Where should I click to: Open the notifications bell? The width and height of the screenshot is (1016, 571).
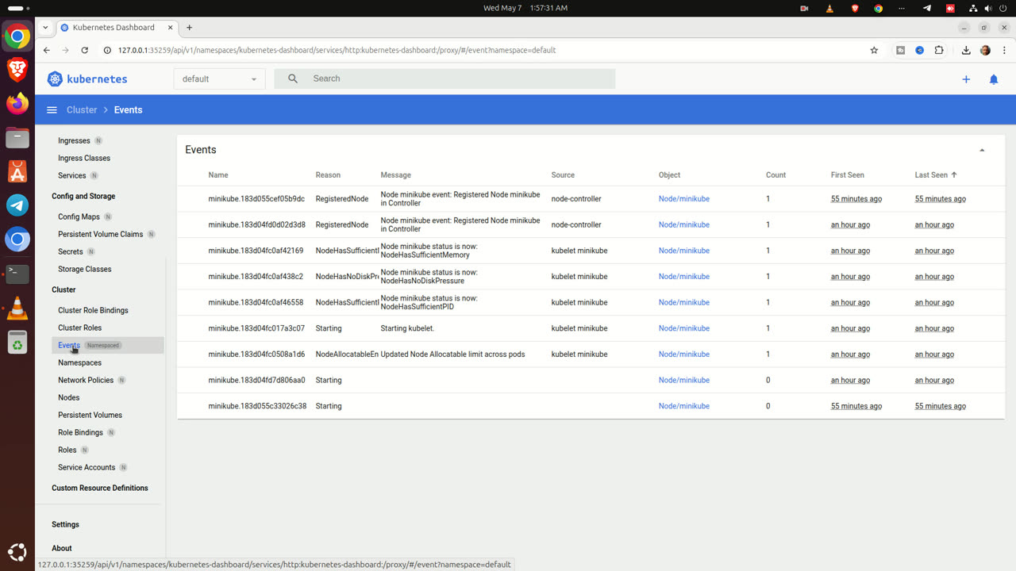coord(994,79)
